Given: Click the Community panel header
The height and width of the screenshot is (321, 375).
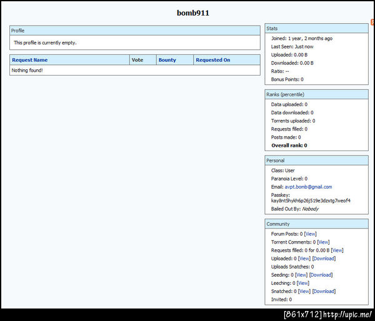Looking at the screenshot, I should click(x=316, y=224).
